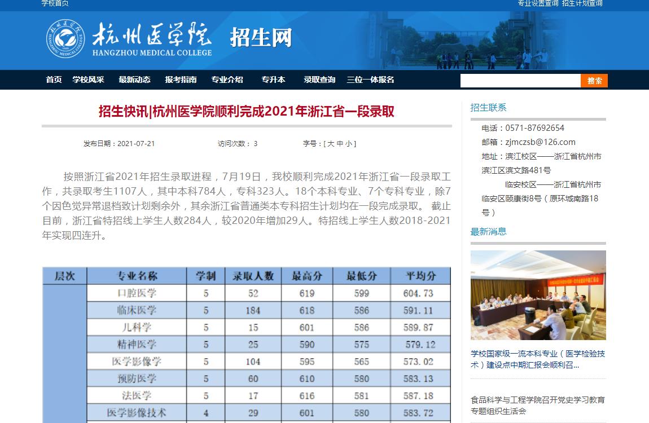The image size is (649, 423).
Task: Click the 儿科学 major cell
Action: 137,328
